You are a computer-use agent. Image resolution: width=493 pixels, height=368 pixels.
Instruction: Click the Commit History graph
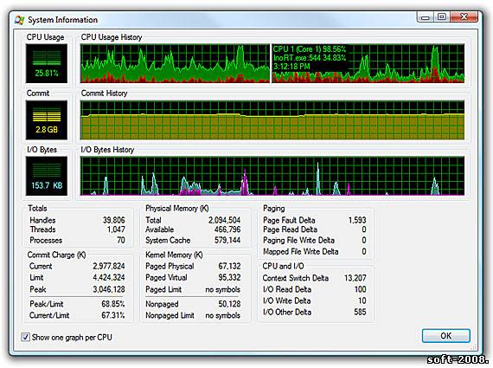click(x=272, y=120)
